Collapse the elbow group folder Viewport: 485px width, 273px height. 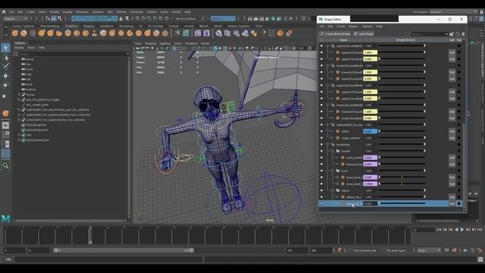coord(333,190)
